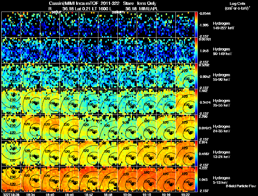Open the 55-90 keV panel at 18:58
The width and height of the screenshot is (258, 196).
coord(108,76)
